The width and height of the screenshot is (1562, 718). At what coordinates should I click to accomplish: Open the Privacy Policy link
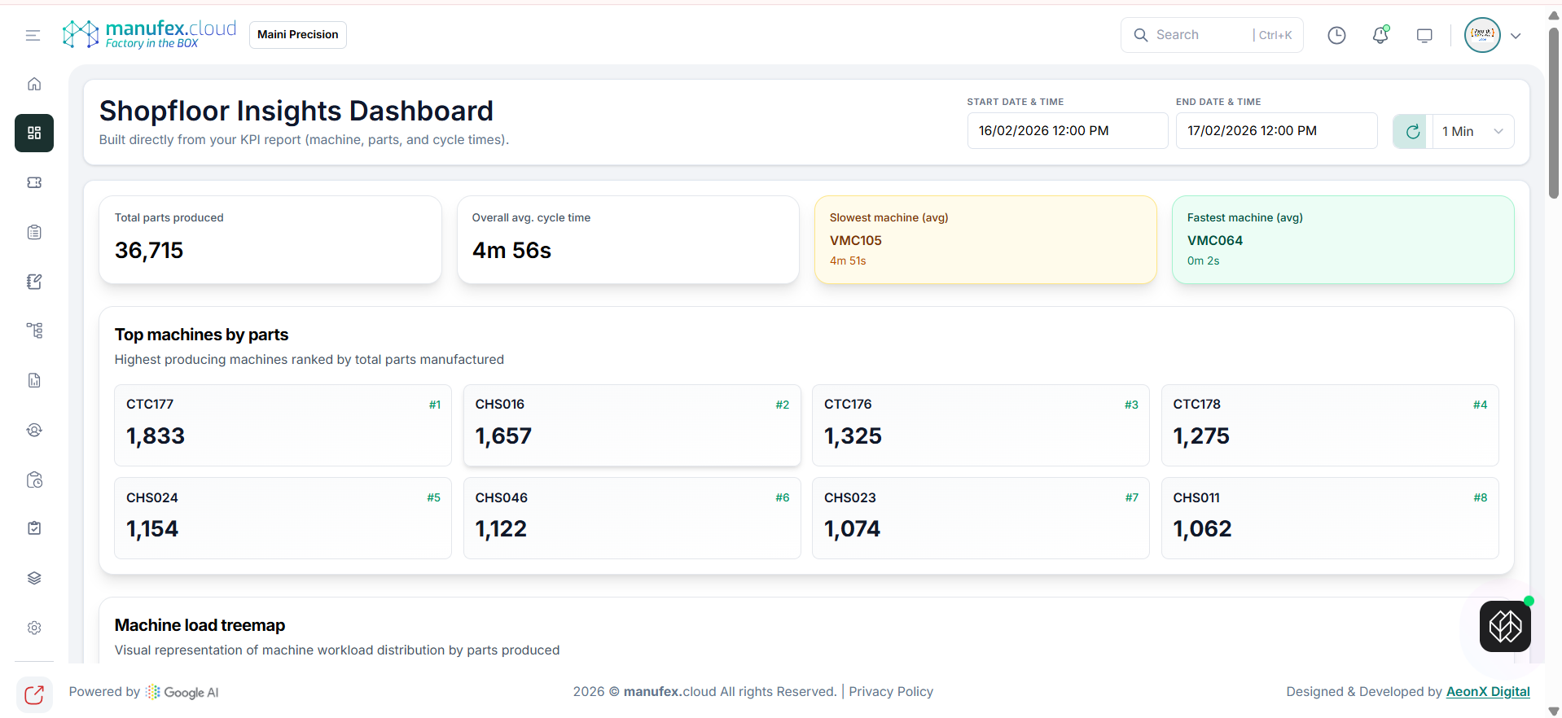click(x=891, y=691)
